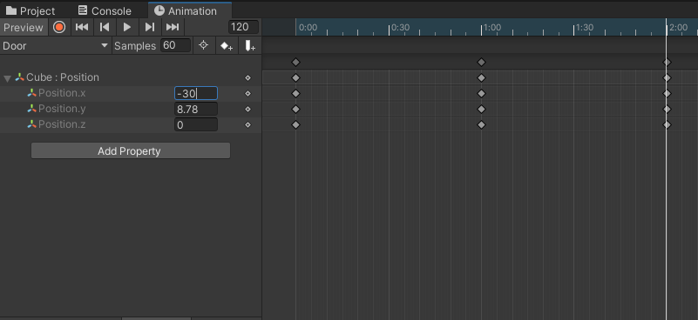
Task: Switch to the Project tab
Action: (30, 10)
